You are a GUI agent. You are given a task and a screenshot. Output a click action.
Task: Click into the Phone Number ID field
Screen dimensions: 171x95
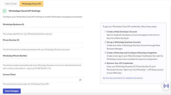tap(43, 45)
